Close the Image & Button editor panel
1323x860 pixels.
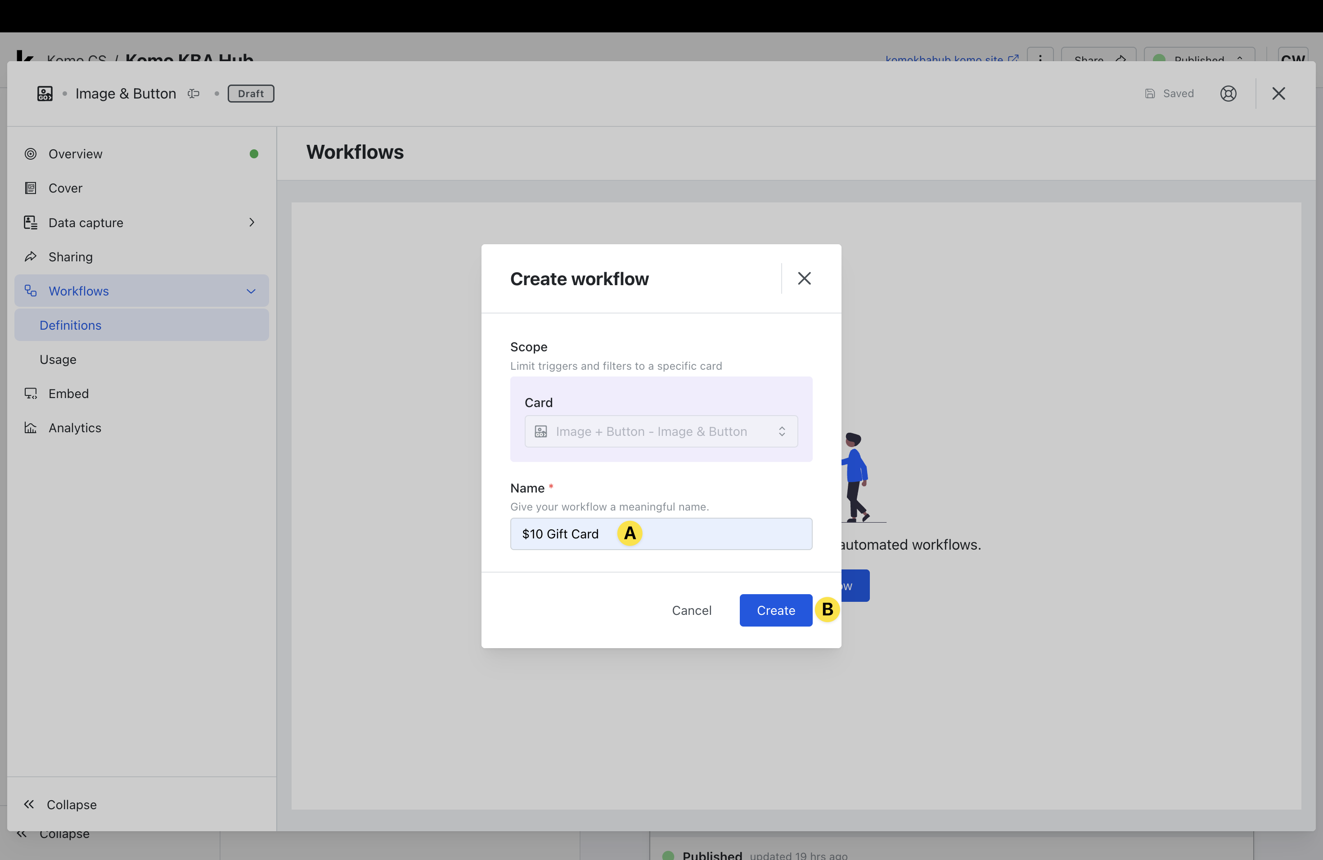[x=1278, y=94]
